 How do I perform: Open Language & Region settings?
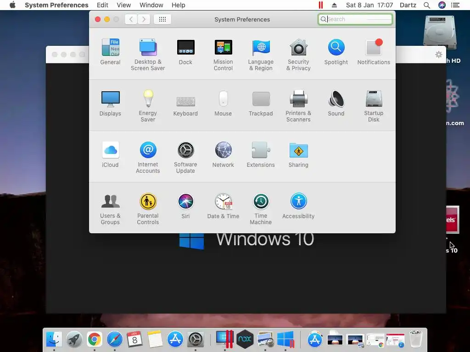(x=261, y=55)
